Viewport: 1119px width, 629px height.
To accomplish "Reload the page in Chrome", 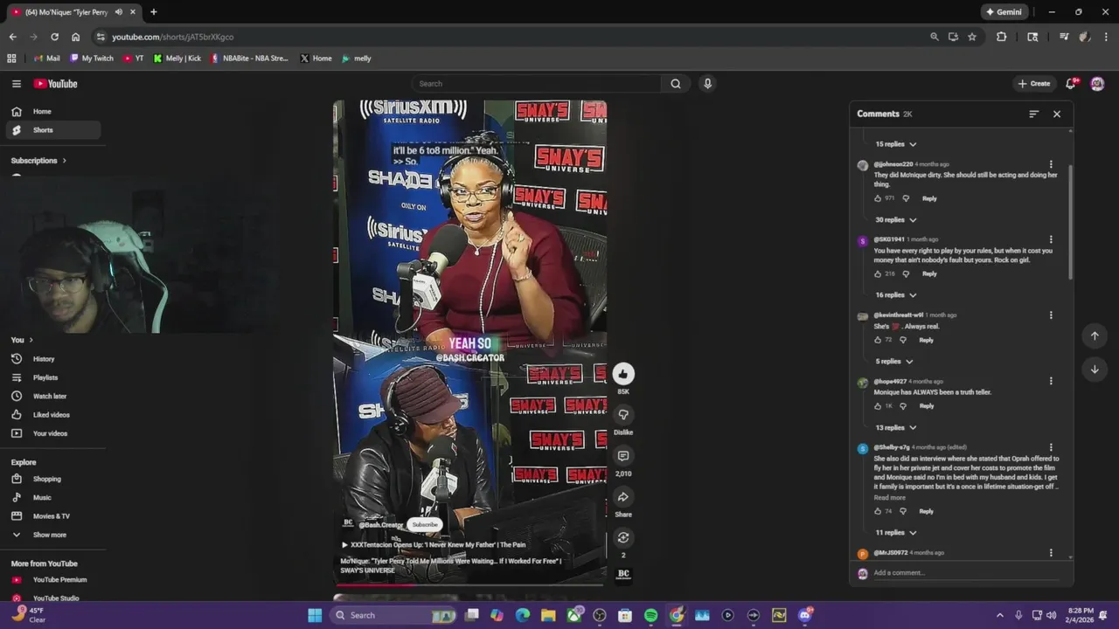I will pyautogui.click(x=54, y=37).
